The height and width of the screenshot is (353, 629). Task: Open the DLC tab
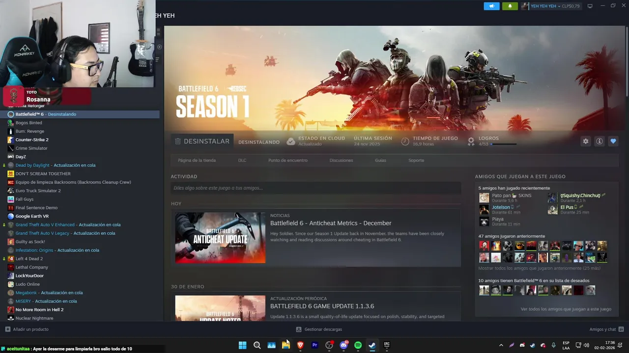(242, 160)
